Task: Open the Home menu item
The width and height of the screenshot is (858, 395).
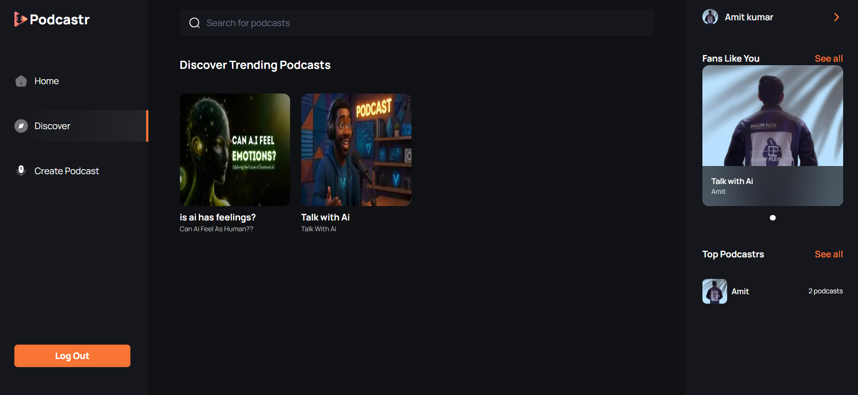Action: 47,81
